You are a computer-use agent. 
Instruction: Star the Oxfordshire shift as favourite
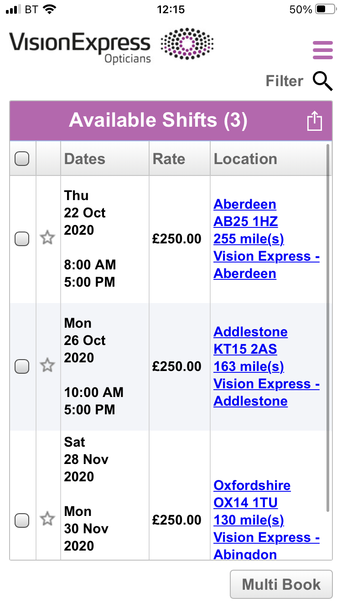(47, 520)
